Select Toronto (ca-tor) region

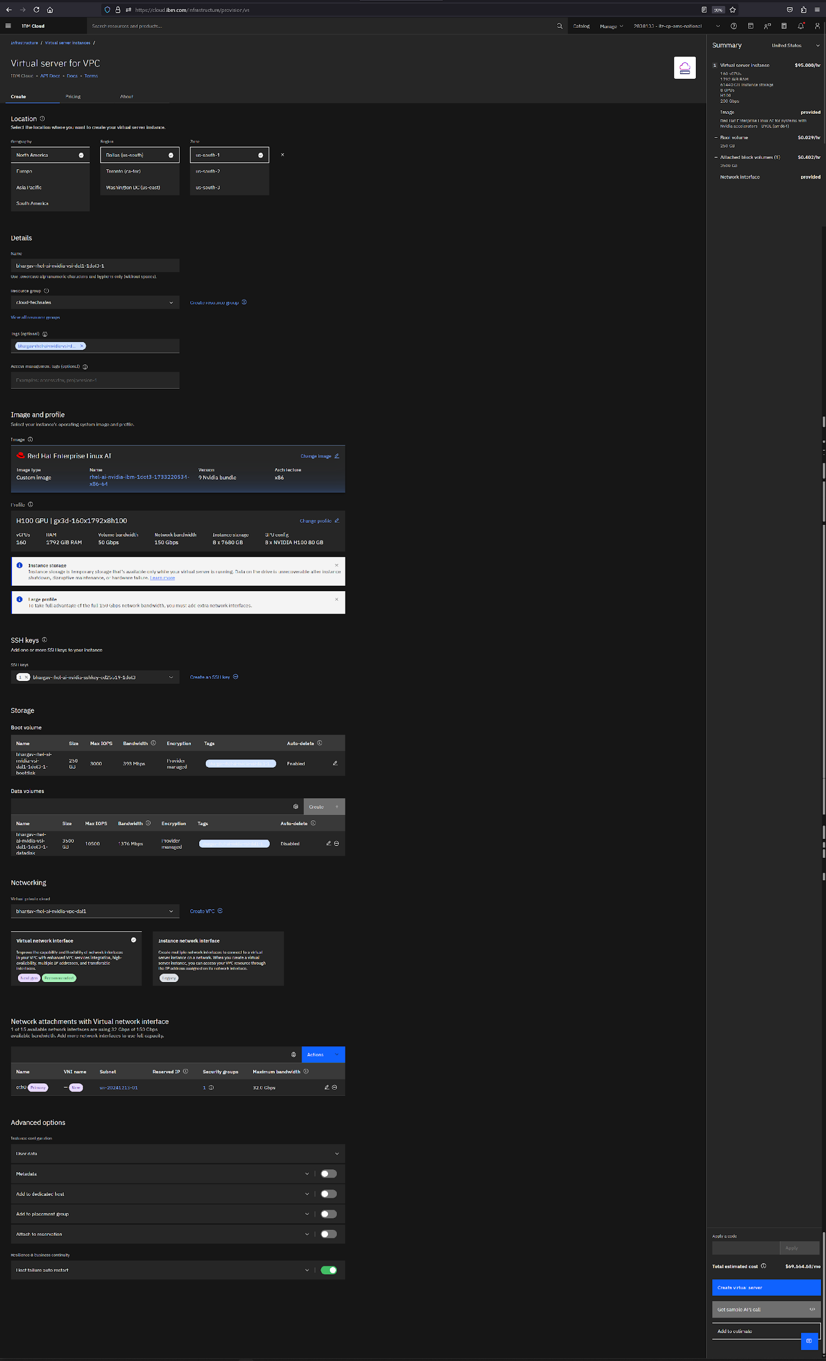tap(140, 171)
